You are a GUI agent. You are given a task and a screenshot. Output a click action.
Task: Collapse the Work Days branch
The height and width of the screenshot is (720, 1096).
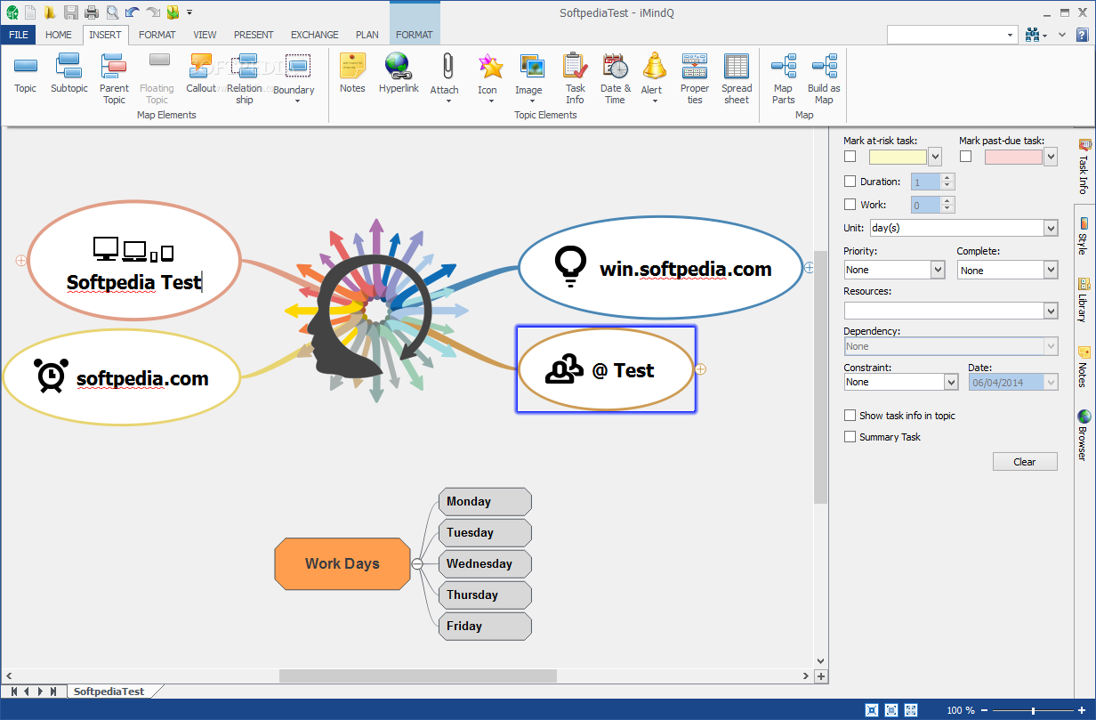[417, 563]
